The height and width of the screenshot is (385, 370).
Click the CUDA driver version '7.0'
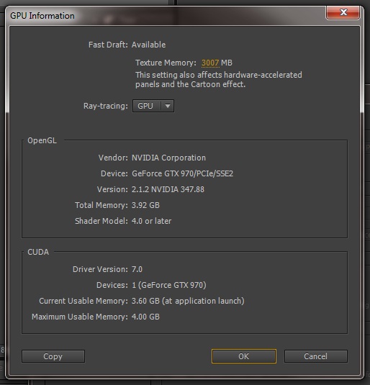click(137, 269)
